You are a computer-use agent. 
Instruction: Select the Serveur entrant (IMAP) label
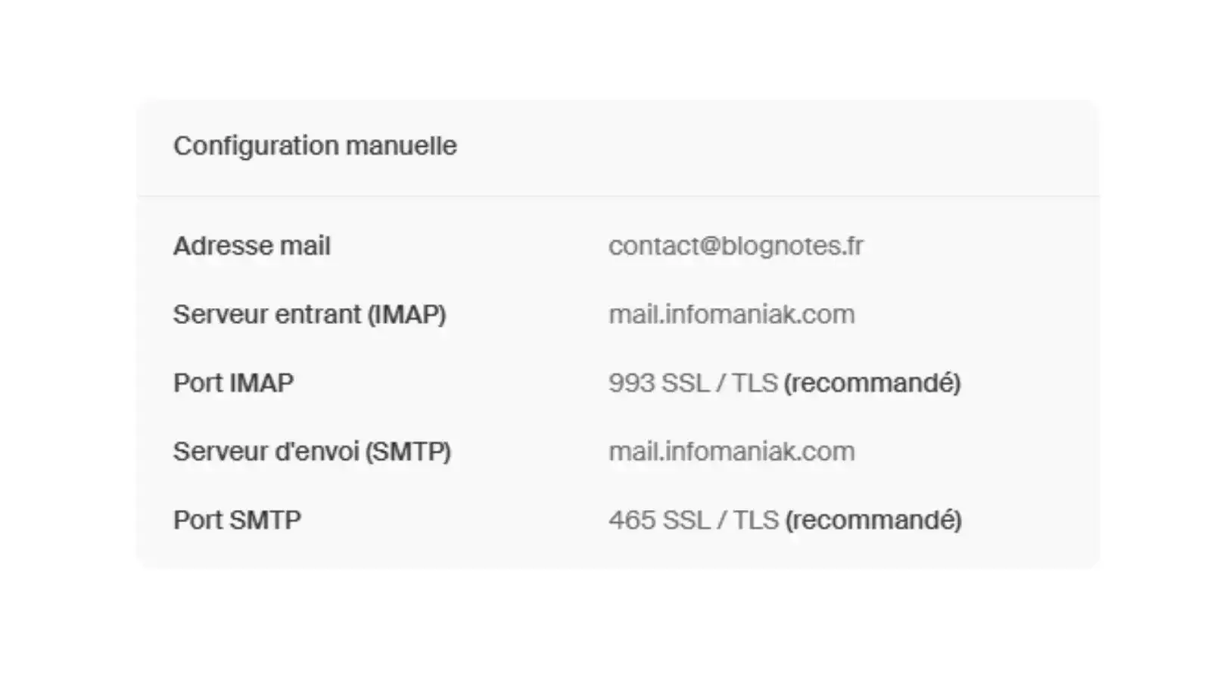coord(309,314)
